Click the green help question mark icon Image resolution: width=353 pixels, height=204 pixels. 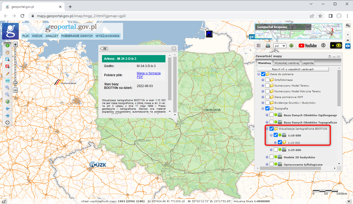(x=291, y=45)
